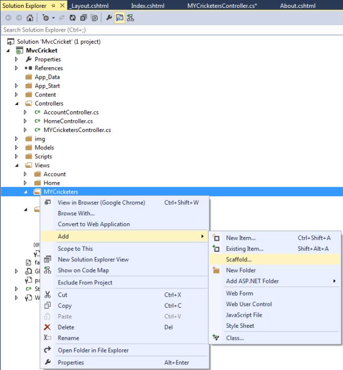
Task: Click the Back navigation arrow in Solution Explorer toolbar
Action: coord(8,18)
